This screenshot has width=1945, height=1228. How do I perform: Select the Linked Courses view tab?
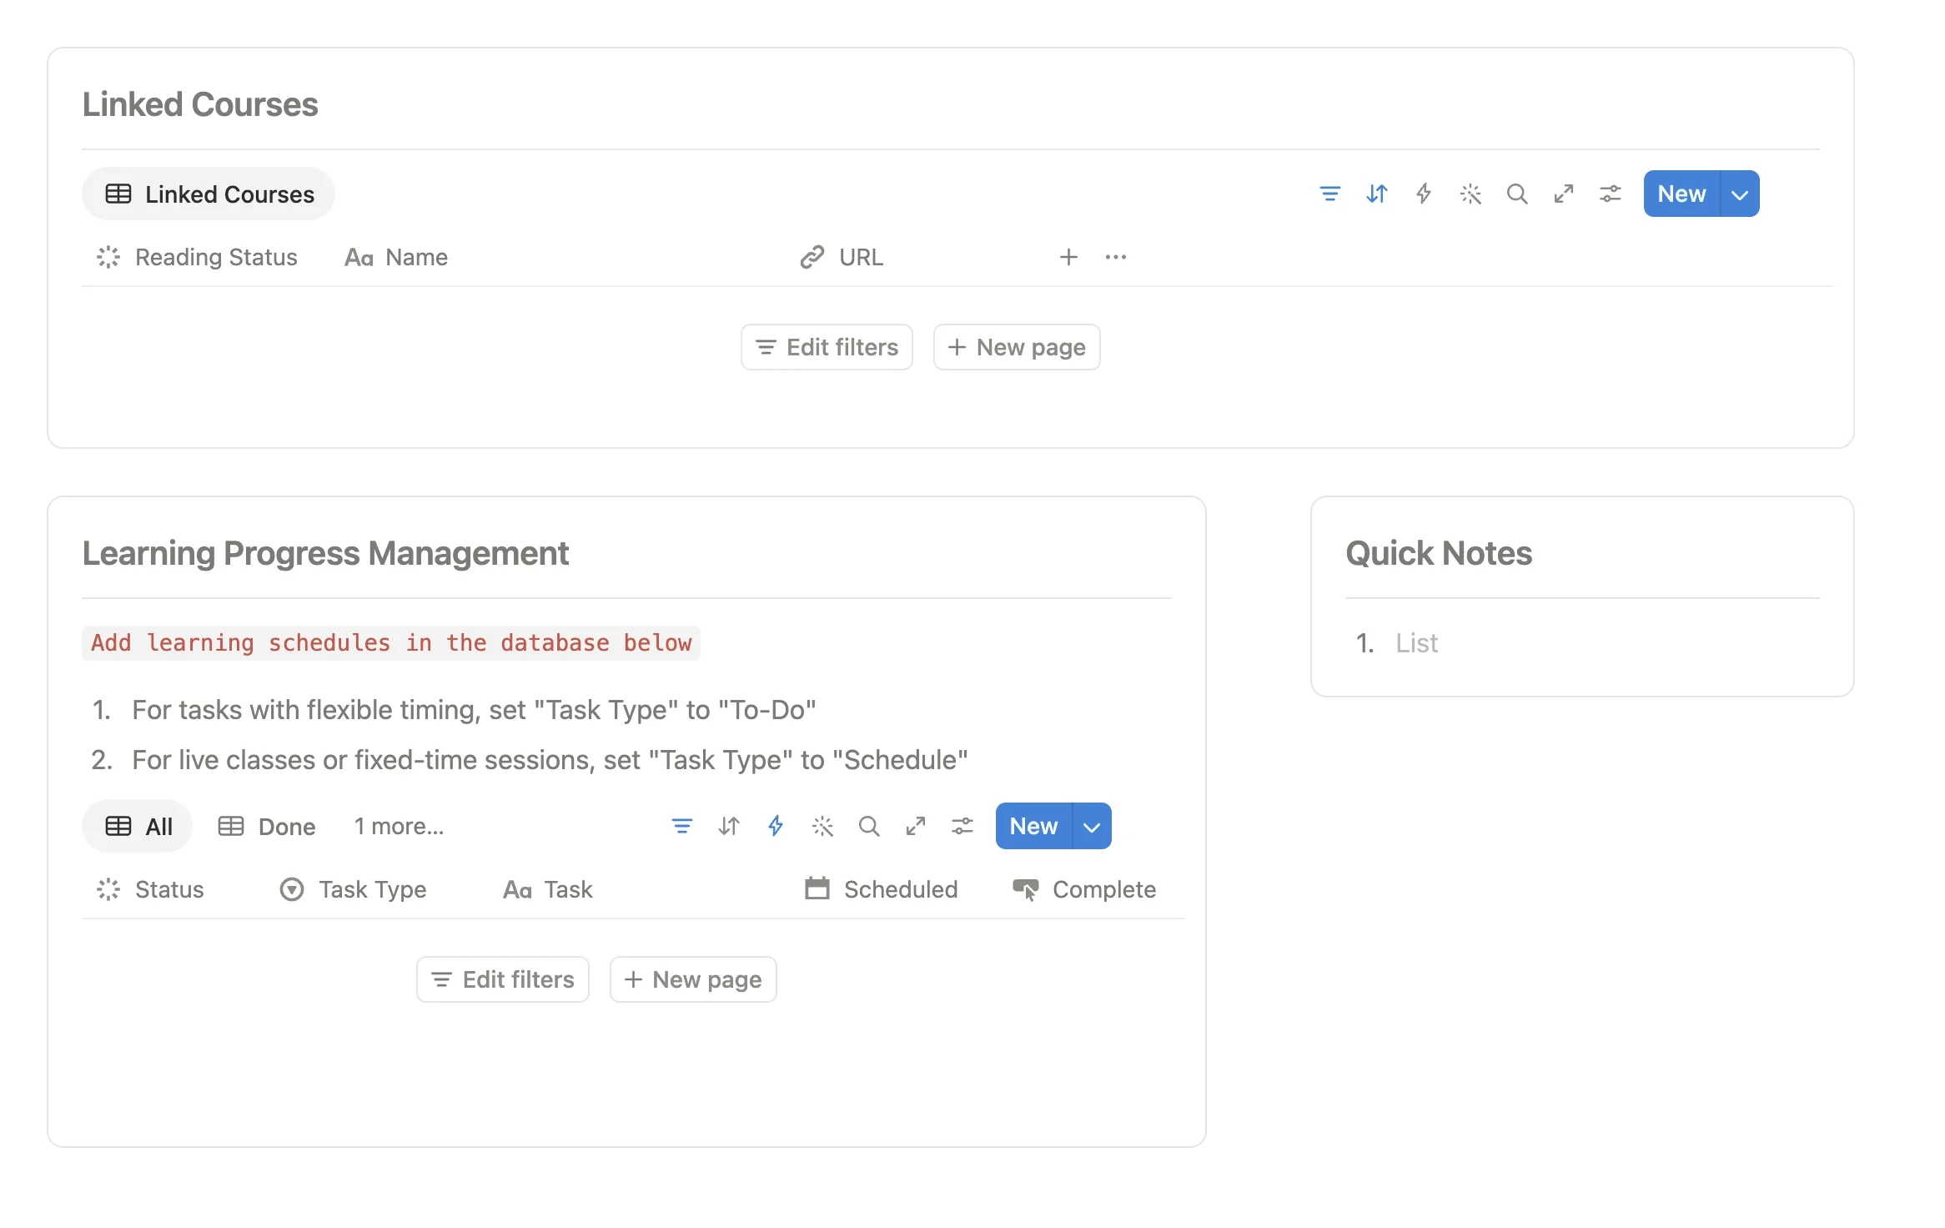pos(209,194)
